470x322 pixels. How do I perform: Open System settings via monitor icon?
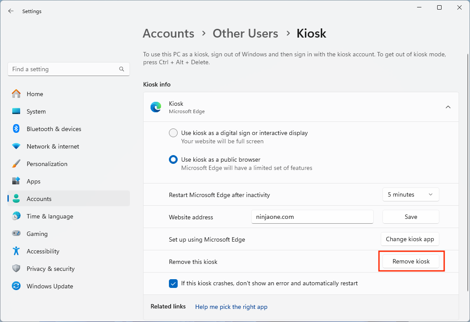(x=16, y=111)
